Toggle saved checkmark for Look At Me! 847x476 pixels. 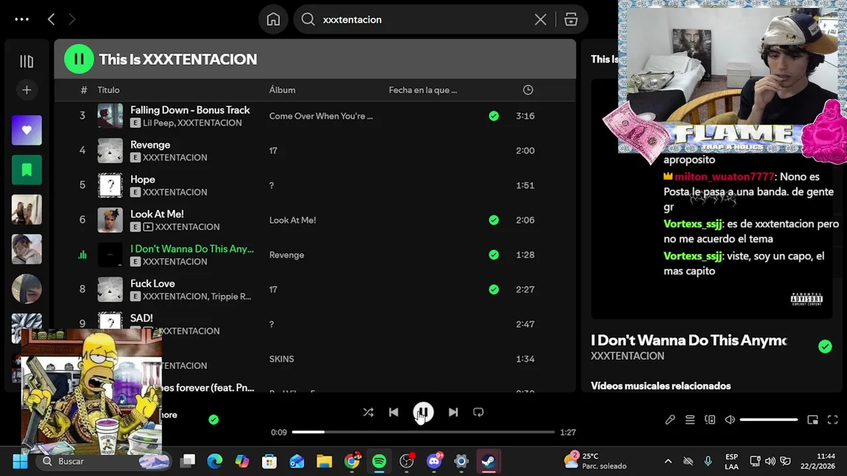click(x=494, y=220)
